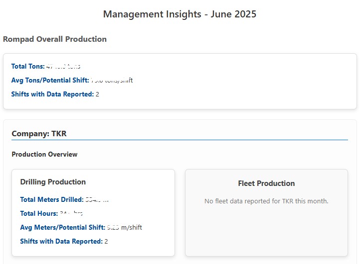
Task: Click the Total Hours label
Action: click(39, 213)
